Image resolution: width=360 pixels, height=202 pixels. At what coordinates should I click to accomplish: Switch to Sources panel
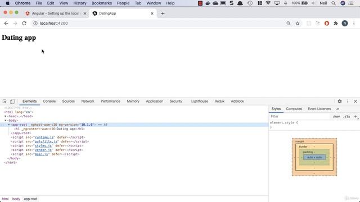[x=68, y=101]
